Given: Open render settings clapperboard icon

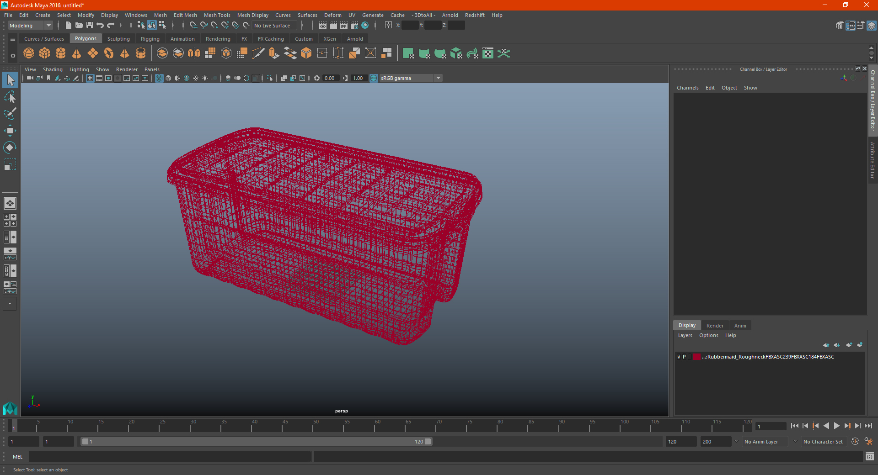Looking at the screenshot, I should [354, 26].
